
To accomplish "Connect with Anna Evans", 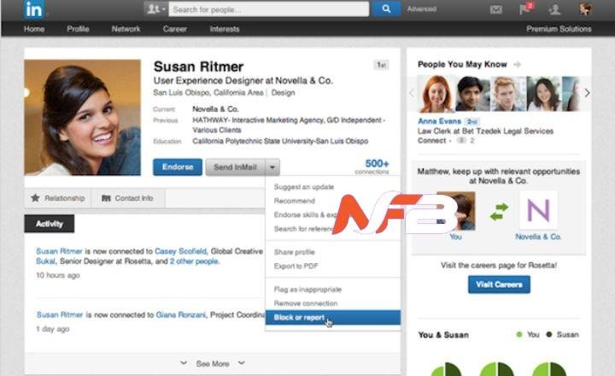I will [431, 140].
